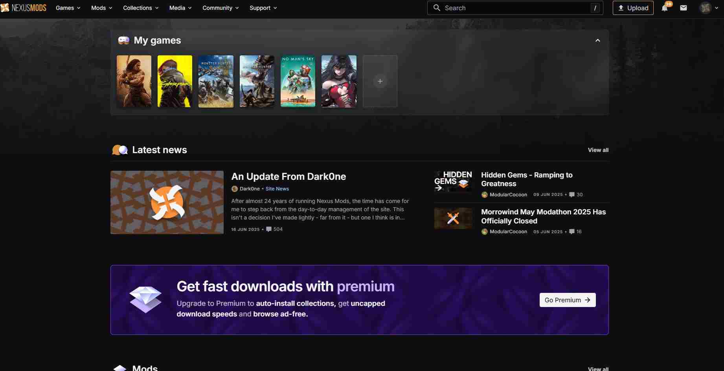Open the user profile avatar menu
Image resolution: width=724 pixels, height=371 pixels.
706,8
